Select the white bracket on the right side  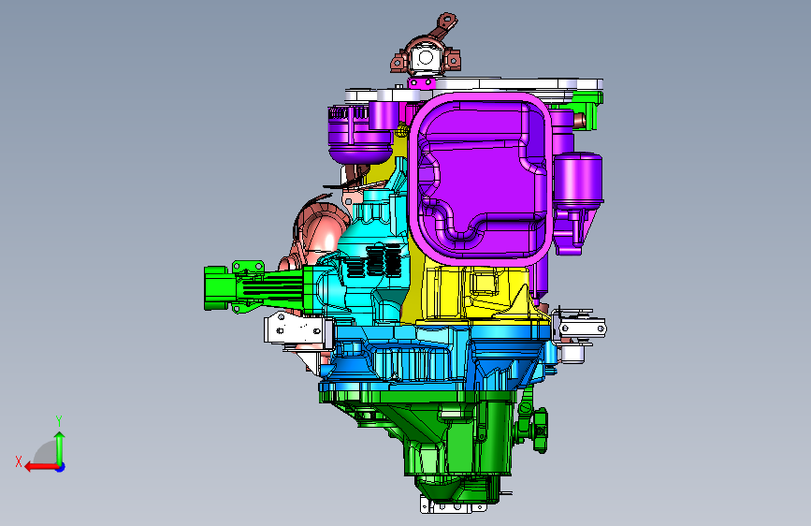click(x=579, y=329)
